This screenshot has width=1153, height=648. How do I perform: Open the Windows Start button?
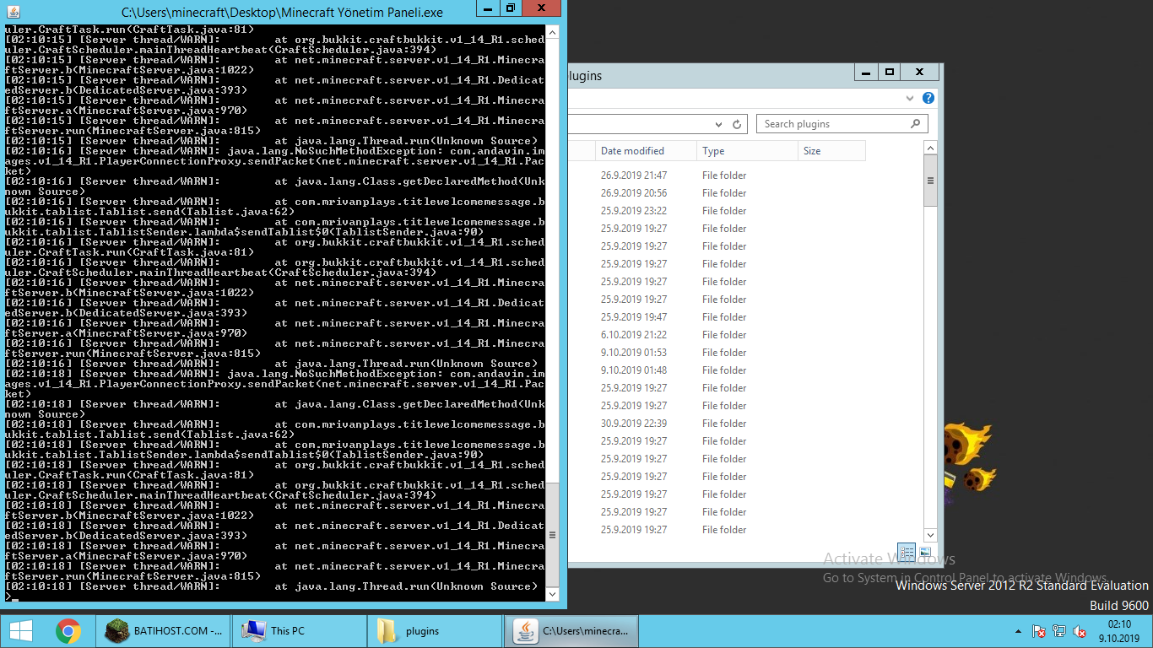[20, 630]
